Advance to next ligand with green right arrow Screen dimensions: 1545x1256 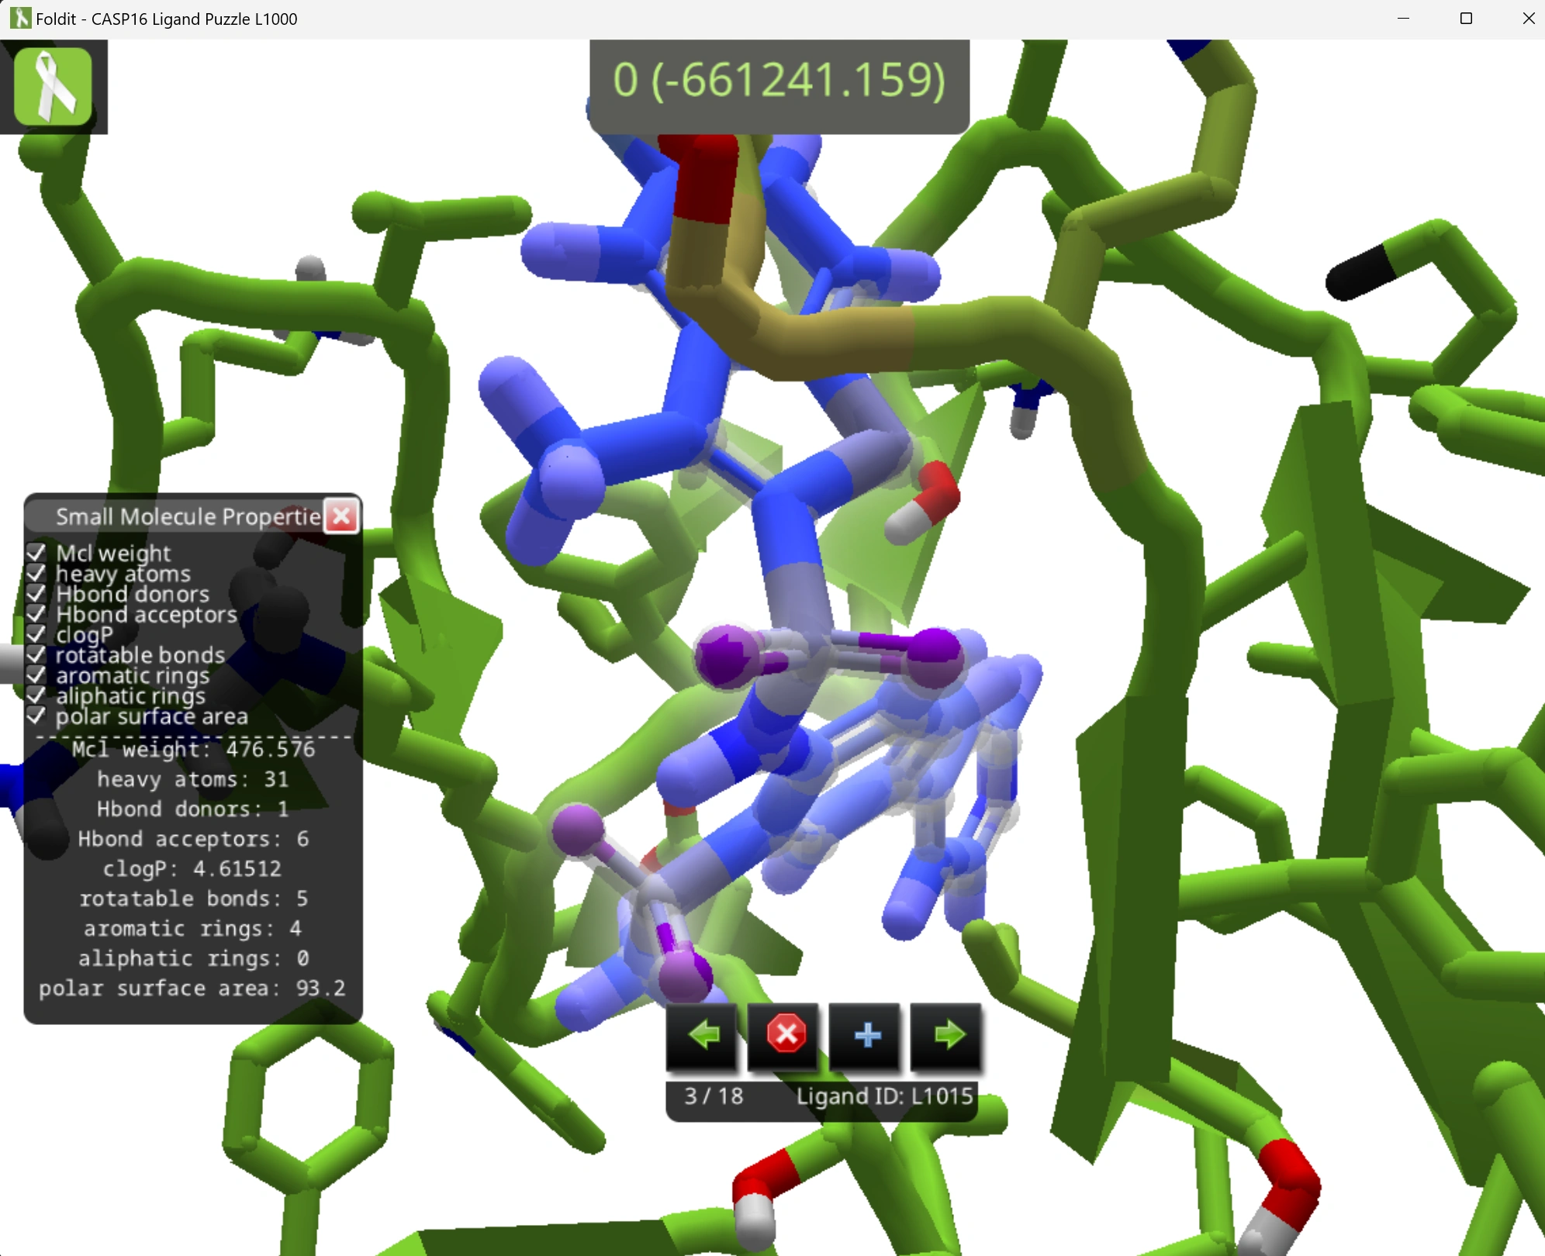pyautogui.click(x=948, y=1035)
